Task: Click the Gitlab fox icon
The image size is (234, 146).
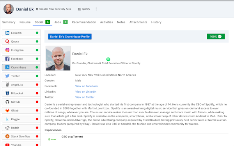Action: point(7,111)
